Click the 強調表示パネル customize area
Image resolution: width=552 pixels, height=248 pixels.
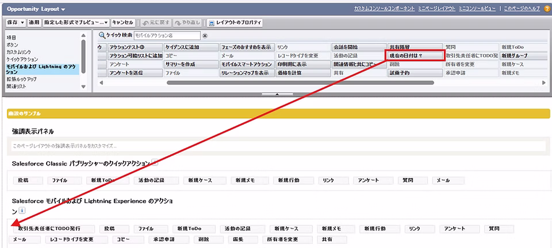click(278, 145)
